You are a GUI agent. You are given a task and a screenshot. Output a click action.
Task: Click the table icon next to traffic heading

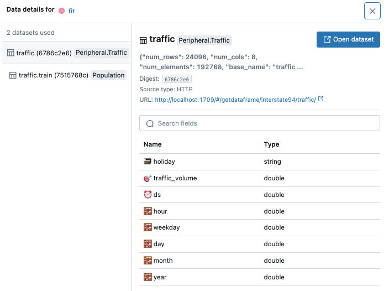pyautogui.click(x=143, y=40)
